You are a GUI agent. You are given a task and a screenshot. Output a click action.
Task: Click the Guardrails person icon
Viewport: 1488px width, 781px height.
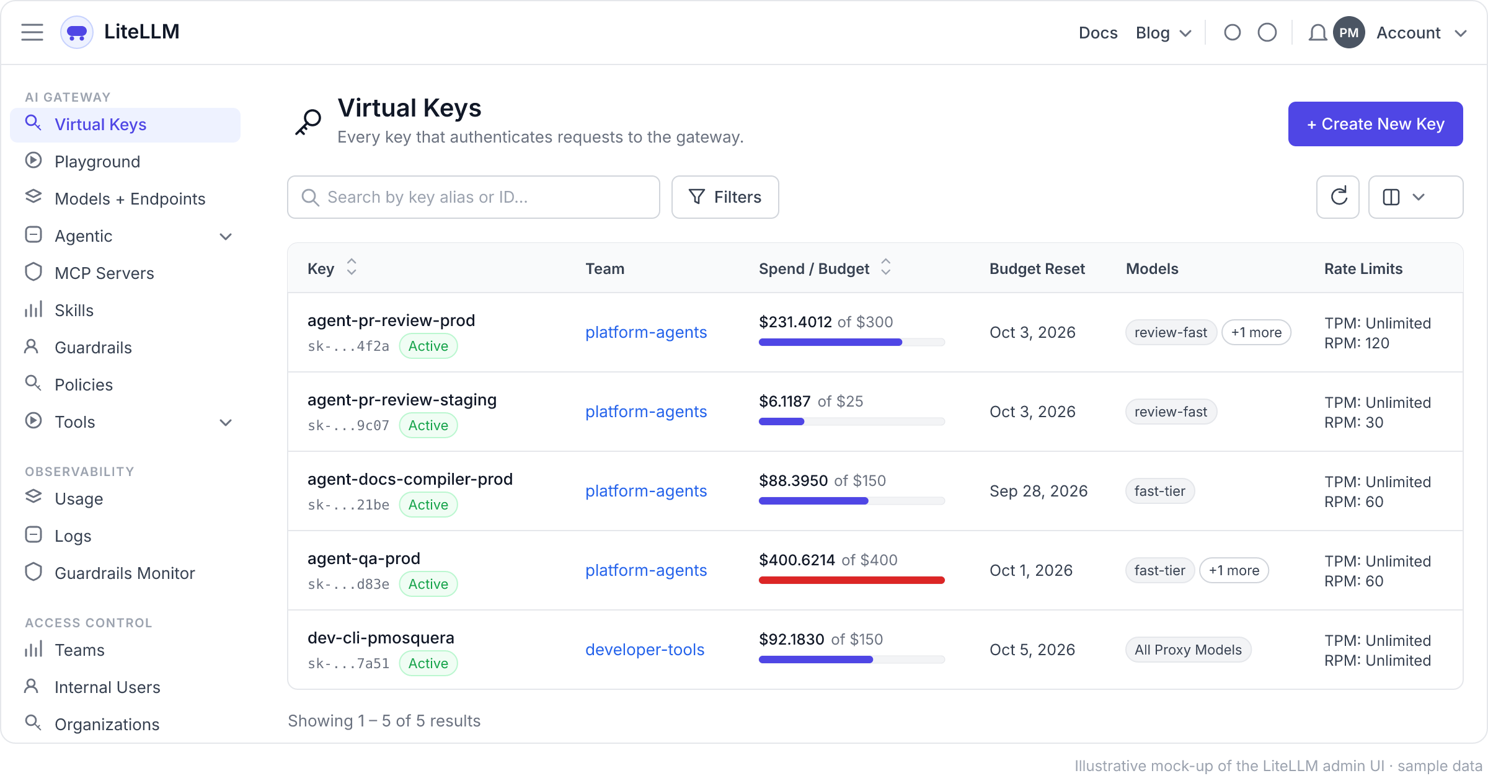[x=31, y=346]
